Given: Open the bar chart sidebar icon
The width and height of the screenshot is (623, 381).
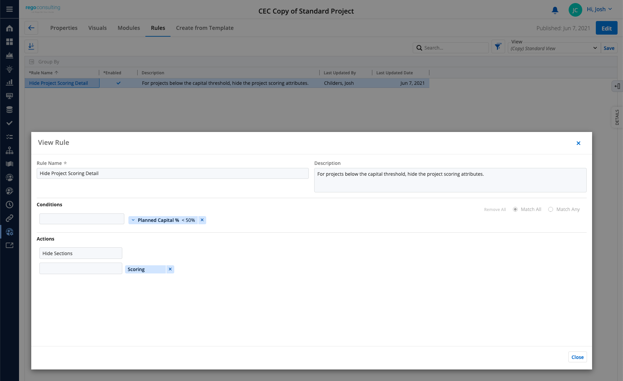Looking at the screenshot, I should 10,82.
